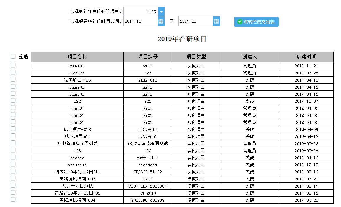Select the 测试2019年8月12日011 project name cell
Image resolution: width=341 pixels, height=207 pixels.
pos(77,172)
